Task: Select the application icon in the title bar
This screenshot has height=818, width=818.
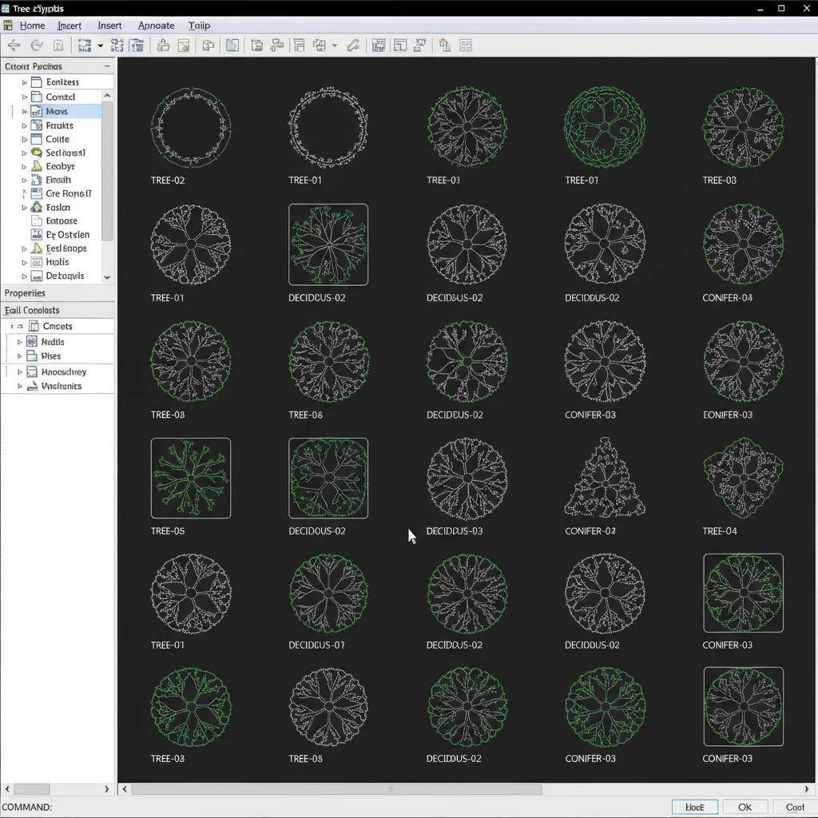Action: (6, 8)
